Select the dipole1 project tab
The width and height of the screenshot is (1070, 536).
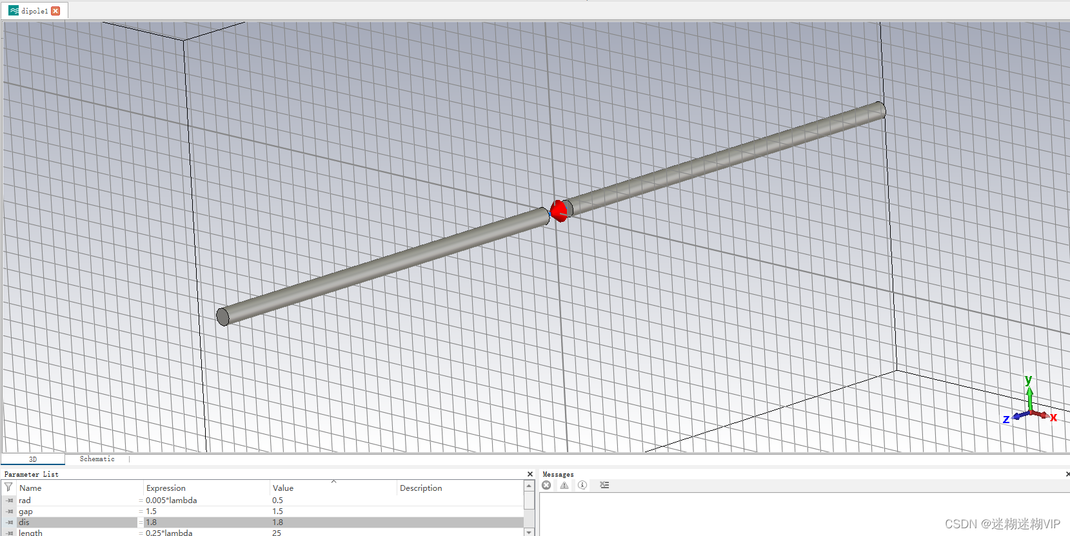pos(34,11)
